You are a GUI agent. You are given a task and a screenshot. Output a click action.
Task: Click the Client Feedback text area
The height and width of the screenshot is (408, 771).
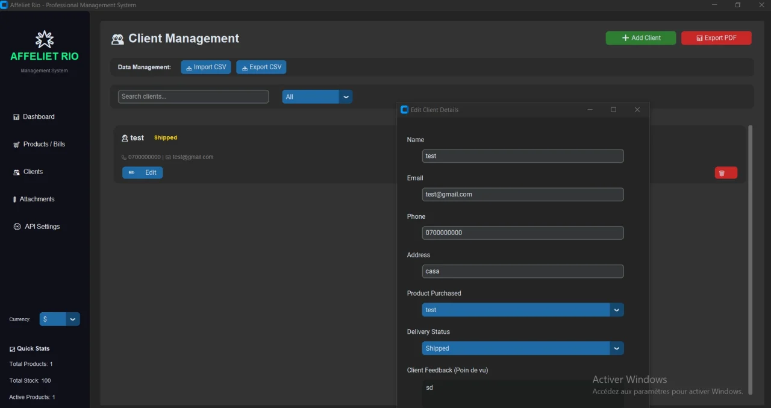click(x=523, y=393)
